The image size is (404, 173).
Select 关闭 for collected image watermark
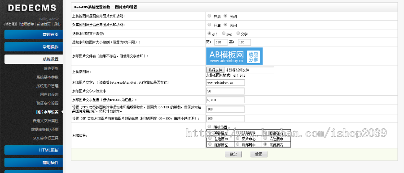click(x=225, y=25)
